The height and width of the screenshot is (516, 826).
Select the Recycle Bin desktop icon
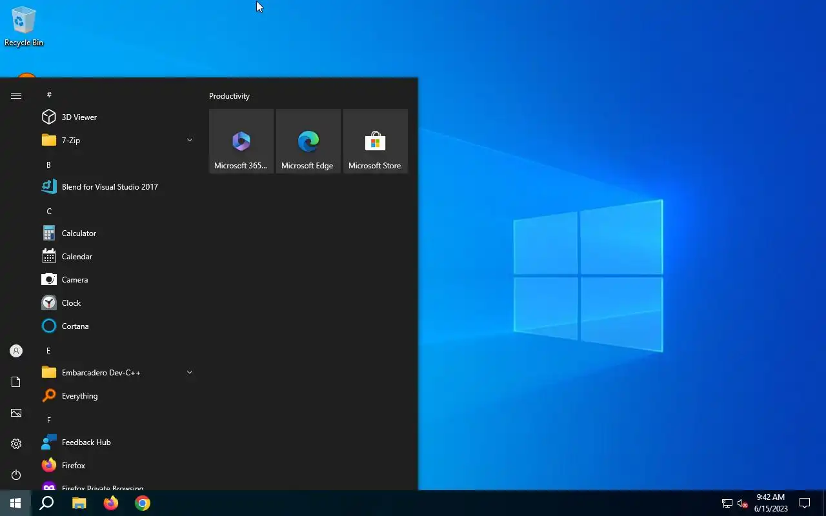pyautogui.click(x=24, y=26)
